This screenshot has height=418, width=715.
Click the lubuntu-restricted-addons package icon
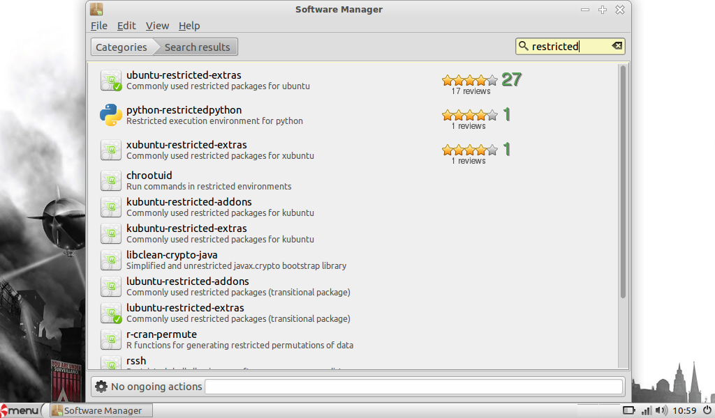coord(111,286)
